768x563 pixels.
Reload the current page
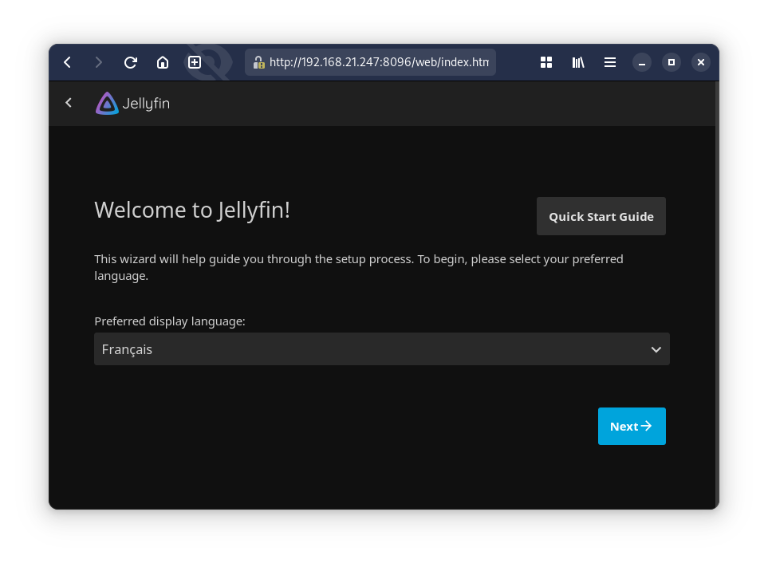(130, 62)
